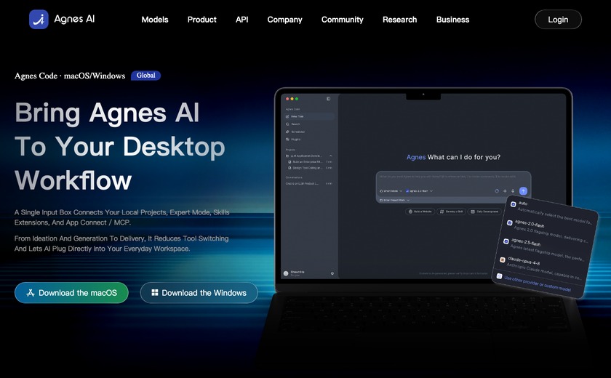This screenshot has width=611, height=378.
Task: Click the 'Agnes What can I do for you?' heading
Action: (x=453, y=157)
